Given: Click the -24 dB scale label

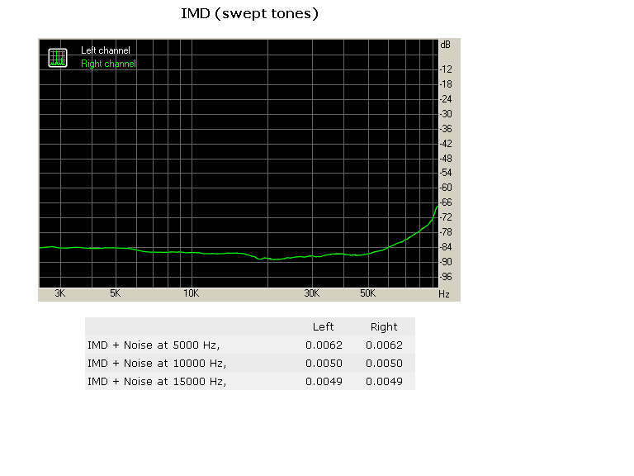Looking at the screenshot, I should (446, 99).
